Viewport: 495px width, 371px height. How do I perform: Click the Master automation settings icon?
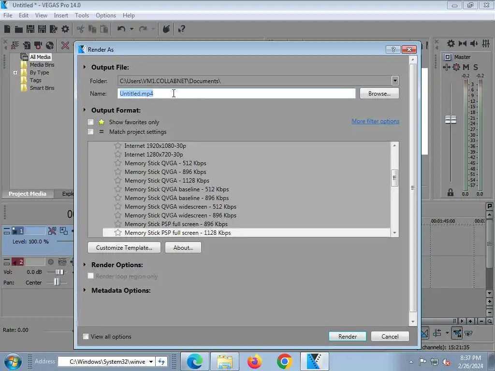coord(456,67)
